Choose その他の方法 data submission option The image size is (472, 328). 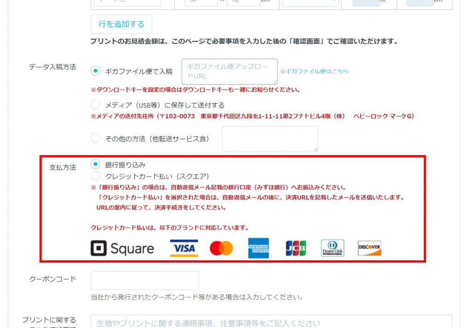click(x=95, y=138)
